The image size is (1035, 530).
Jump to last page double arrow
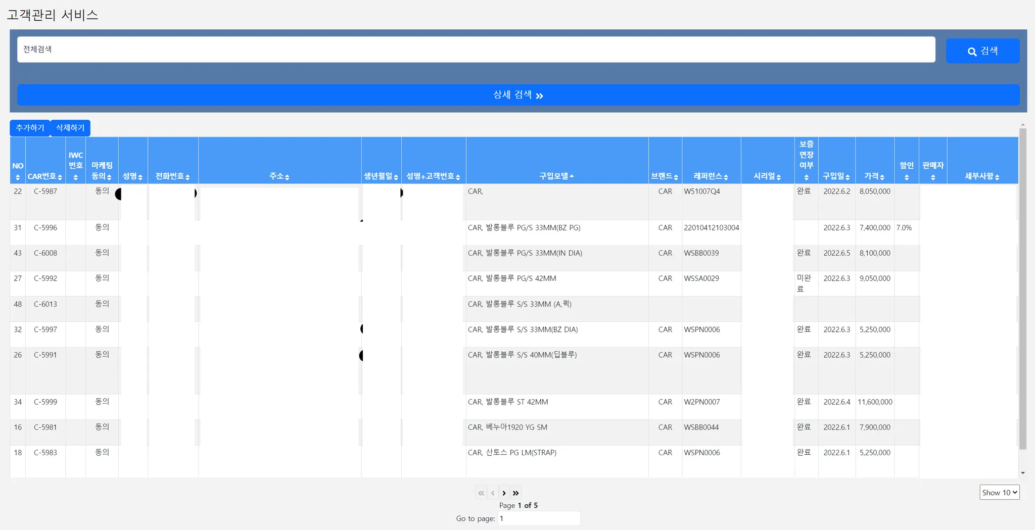point(515,493)
